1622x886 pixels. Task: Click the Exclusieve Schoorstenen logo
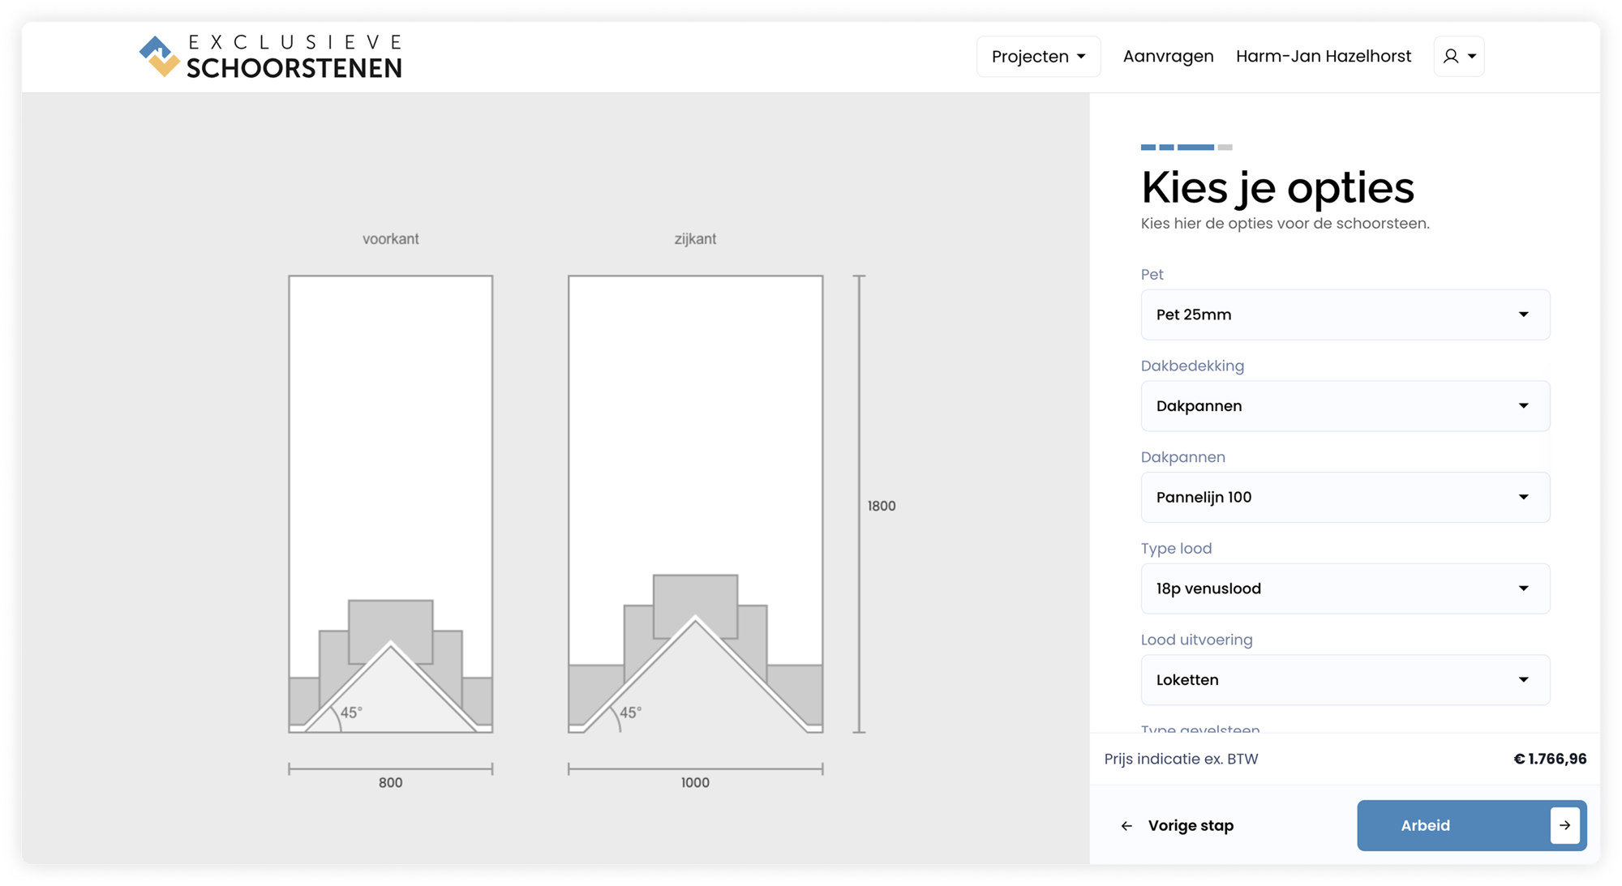(x=270, y=57)
